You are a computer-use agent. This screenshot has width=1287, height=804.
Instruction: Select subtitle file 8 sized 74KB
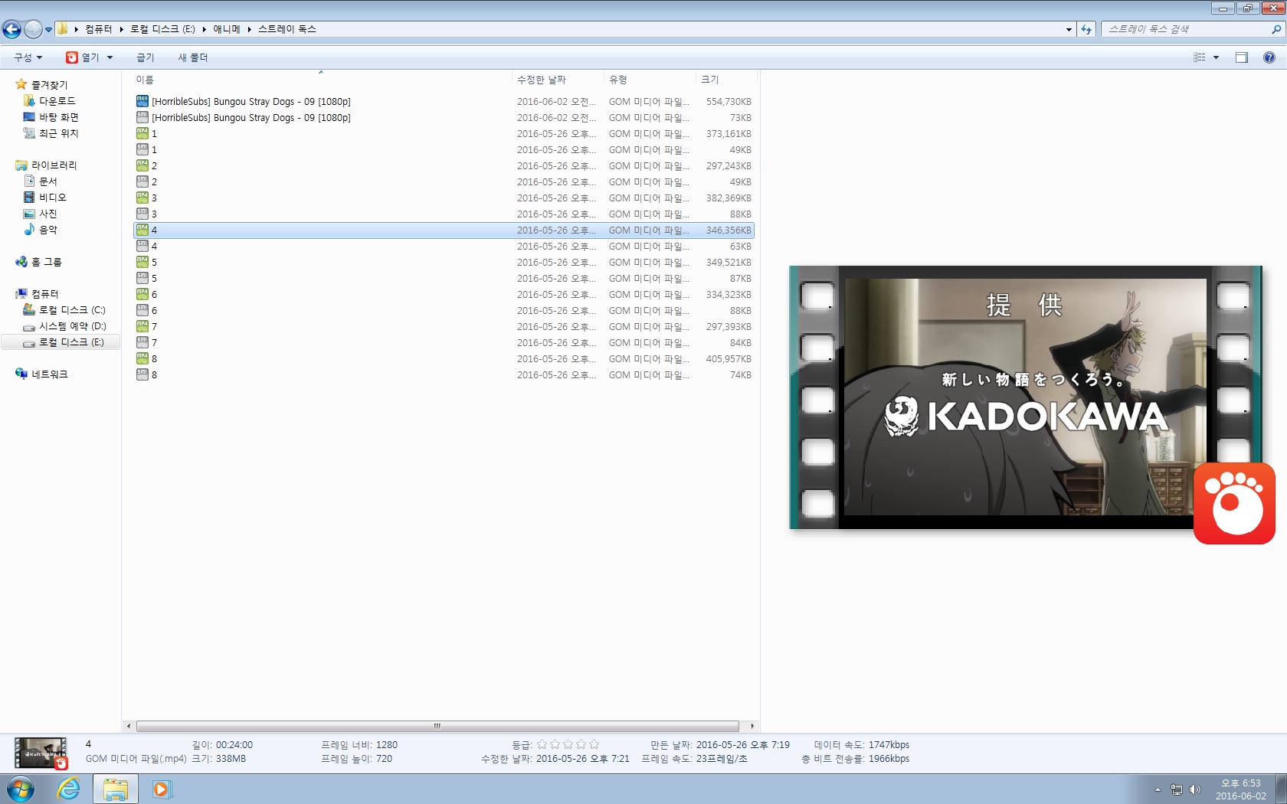click(444, 374)
